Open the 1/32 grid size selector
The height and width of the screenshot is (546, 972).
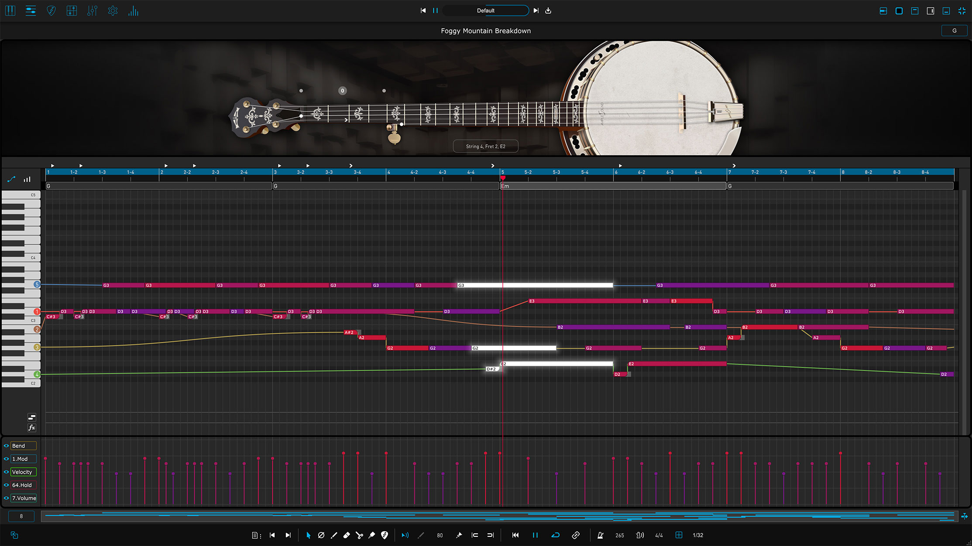[698, 535]
